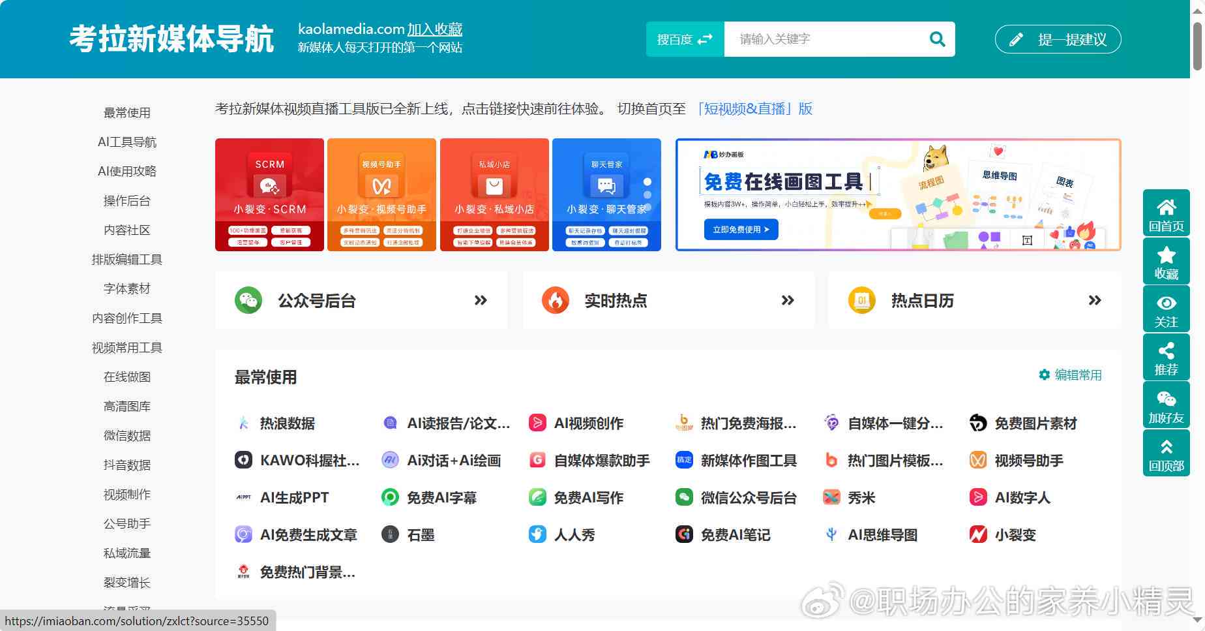Select 抖音数据 in the left sidebar

pos(127,465)
